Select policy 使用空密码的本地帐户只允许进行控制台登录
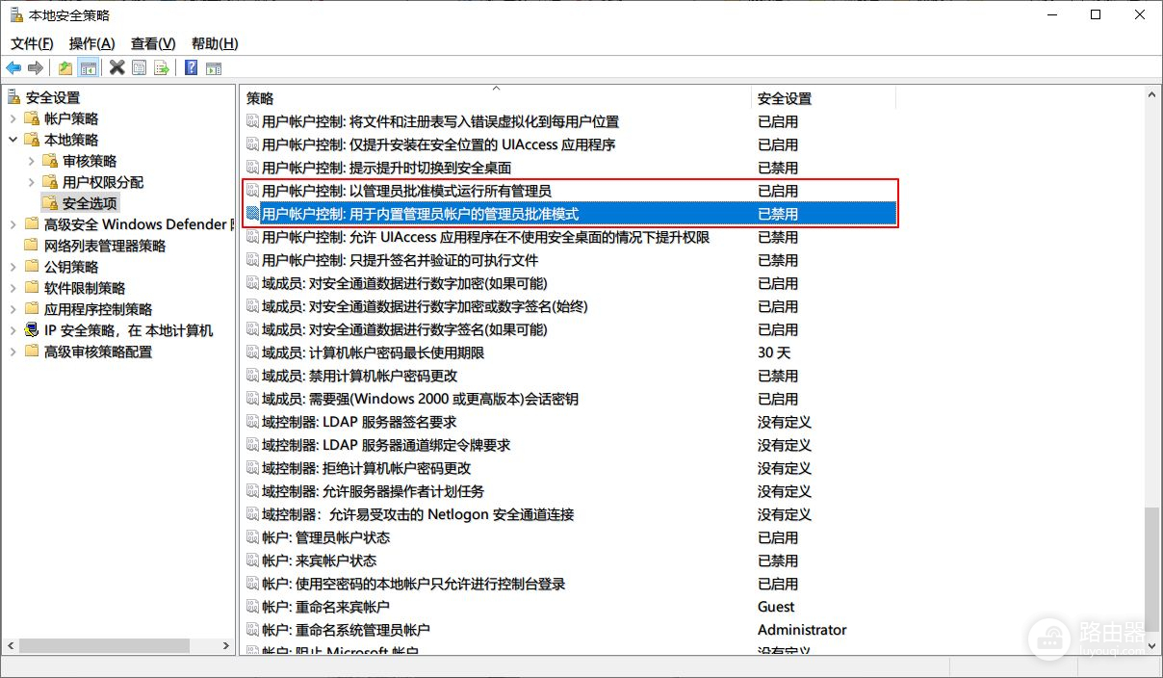Screen dimensions: 1163x678 pos(413,584)
